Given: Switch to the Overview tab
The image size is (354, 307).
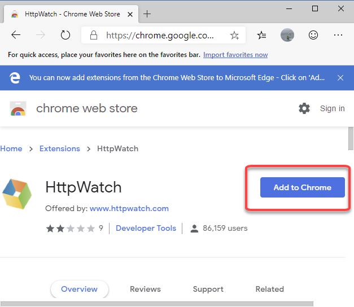Looking at the screenshot, I should click(x=79, y=289).
